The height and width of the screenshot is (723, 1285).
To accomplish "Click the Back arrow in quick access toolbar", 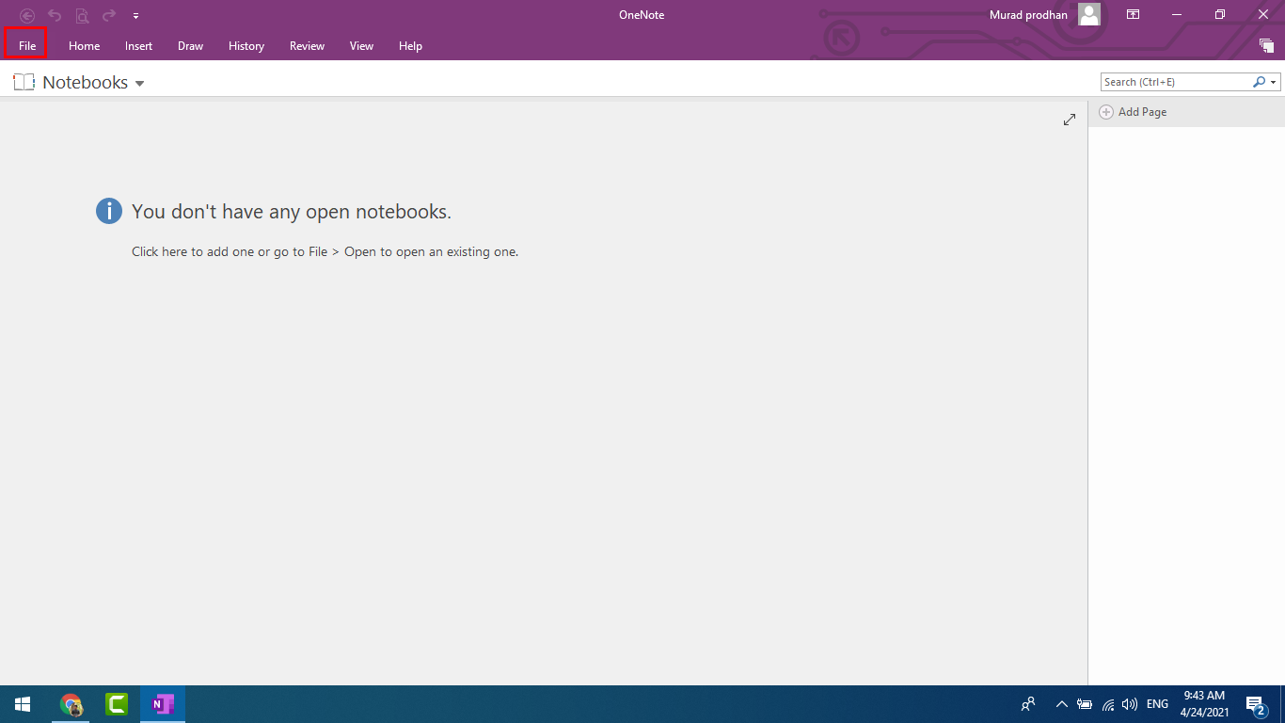I will click(27, 15).
